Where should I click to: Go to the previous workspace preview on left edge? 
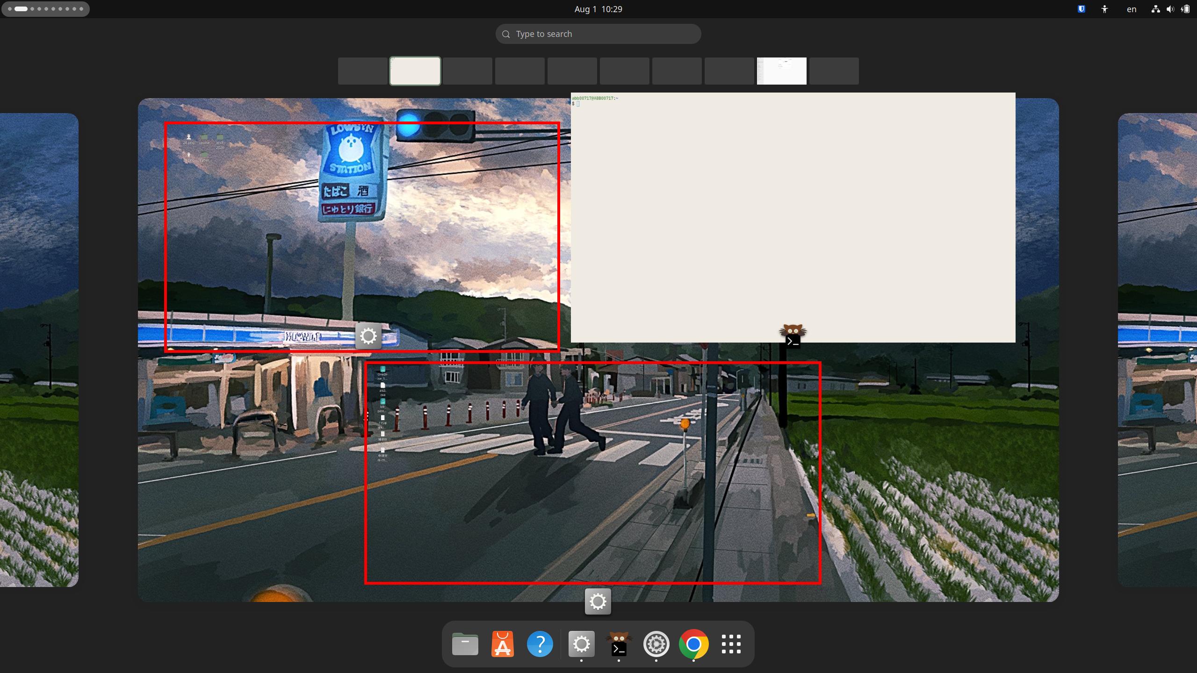coord(39,350)
